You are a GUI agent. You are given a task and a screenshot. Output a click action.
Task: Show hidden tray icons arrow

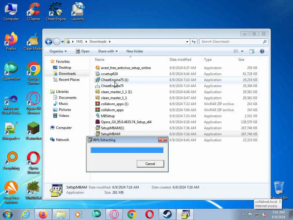point(243,215)
